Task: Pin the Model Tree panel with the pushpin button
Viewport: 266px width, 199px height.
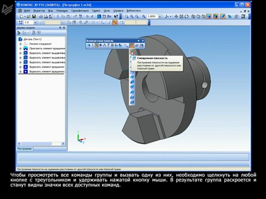Action: coord(60,28)
